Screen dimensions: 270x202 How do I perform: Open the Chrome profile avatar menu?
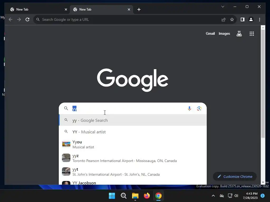coord(251,19)
